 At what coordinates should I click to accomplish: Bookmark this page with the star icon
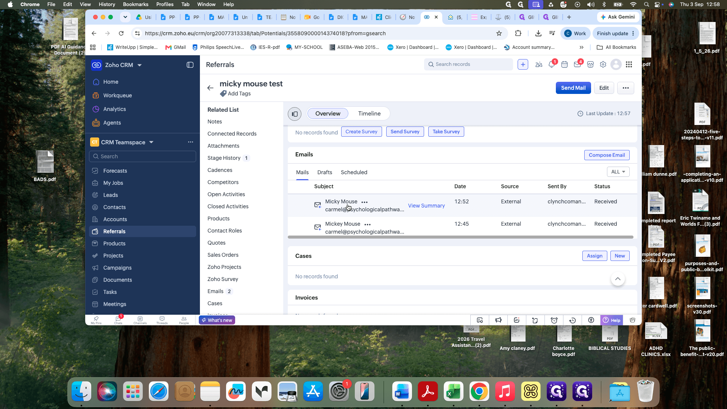(499, 33)
